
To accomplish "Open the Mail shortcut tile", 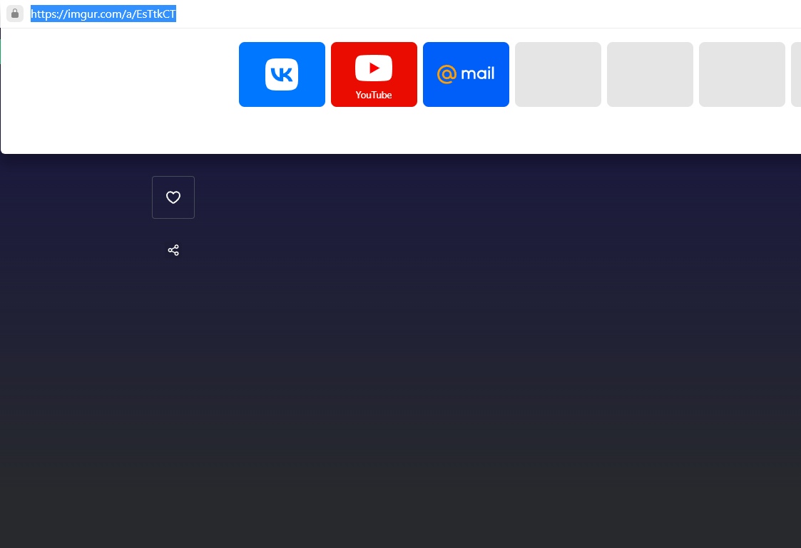I will pyautogui.click(x=466, y=74).
